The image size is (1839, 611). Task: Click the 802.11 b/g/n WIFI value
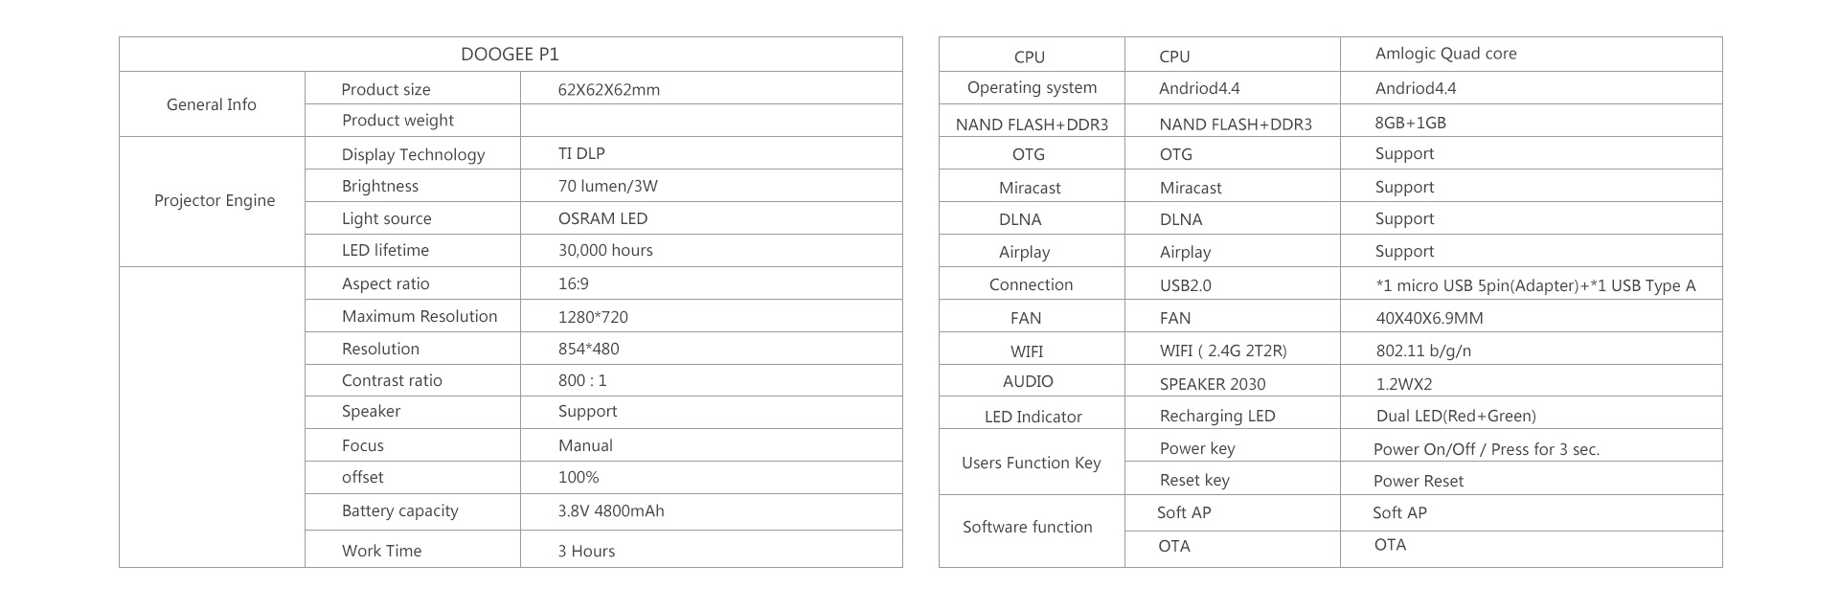[x=1423, y=351]
